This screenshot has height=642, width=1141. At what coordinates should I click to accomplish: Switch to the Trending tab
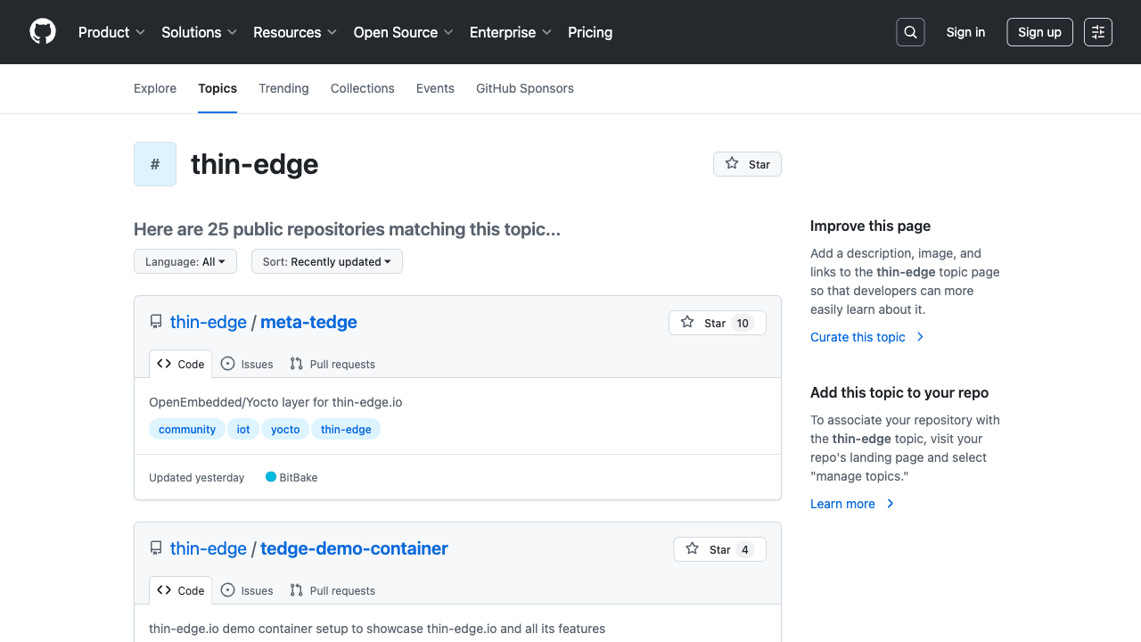point(283,88)
